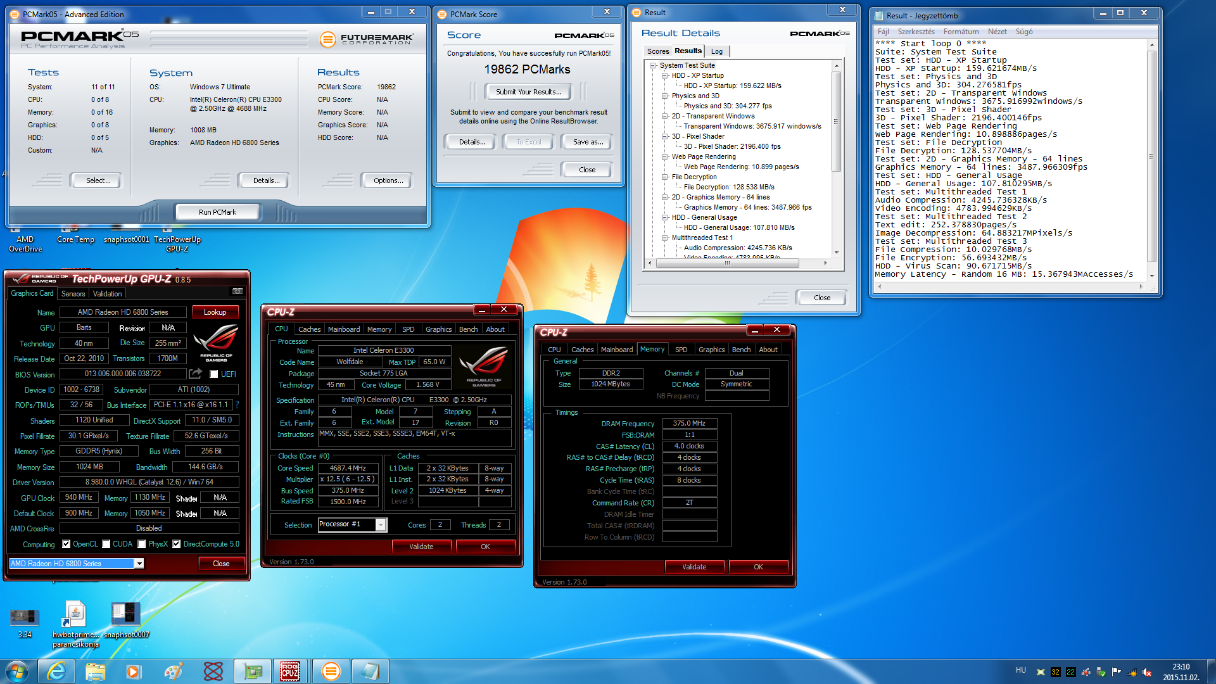
Task: Open the snaphsot0007 desktop image icon
Action: [x=126, y=620]
